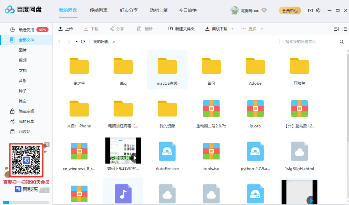349x205 pixels.
Task: Open the 备份 folder
Action: click(x=211, y=66)
